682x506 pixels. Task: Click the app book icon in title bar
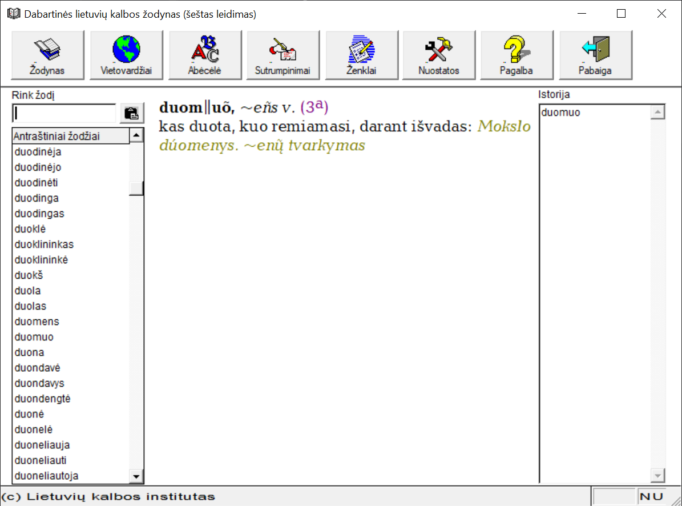[x=14, y=14]
